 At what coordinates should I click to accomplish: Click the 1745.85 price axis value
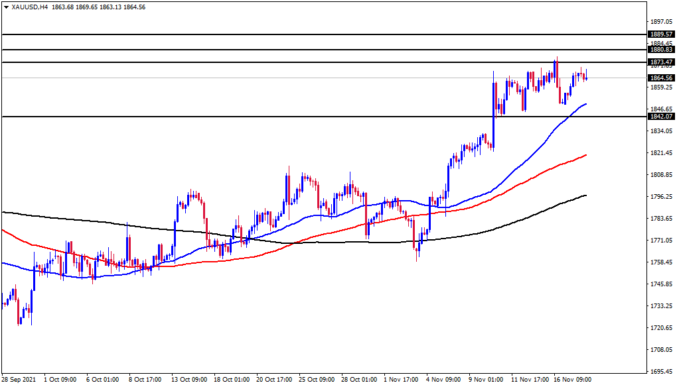pyautogui.click(x=662, y=284)
